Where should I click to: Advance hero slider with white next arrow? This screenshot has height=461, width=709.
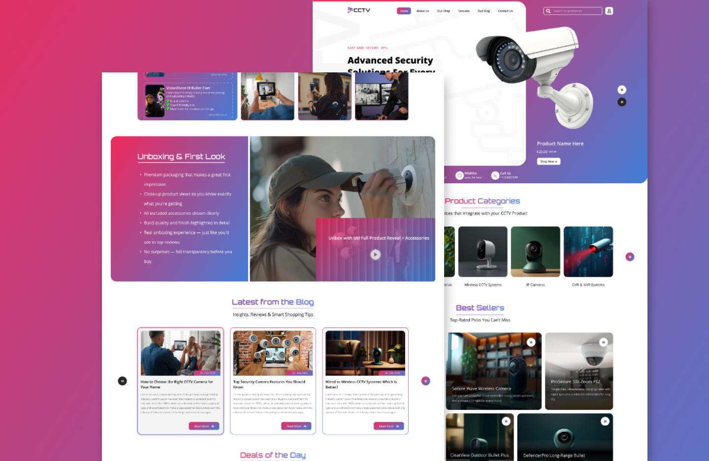point(622,90)
